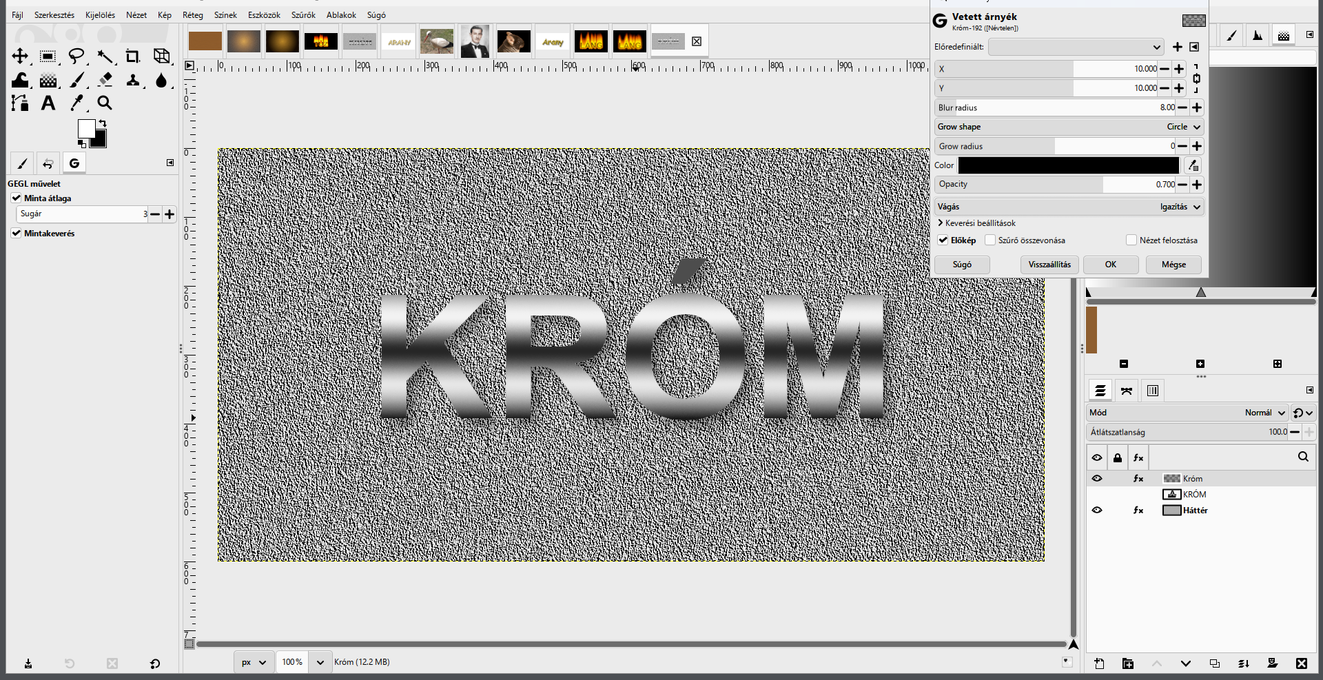Open the layer Mód Normál dropdown
This screenshot has width=1323, height=680.
coord(1187,413)
